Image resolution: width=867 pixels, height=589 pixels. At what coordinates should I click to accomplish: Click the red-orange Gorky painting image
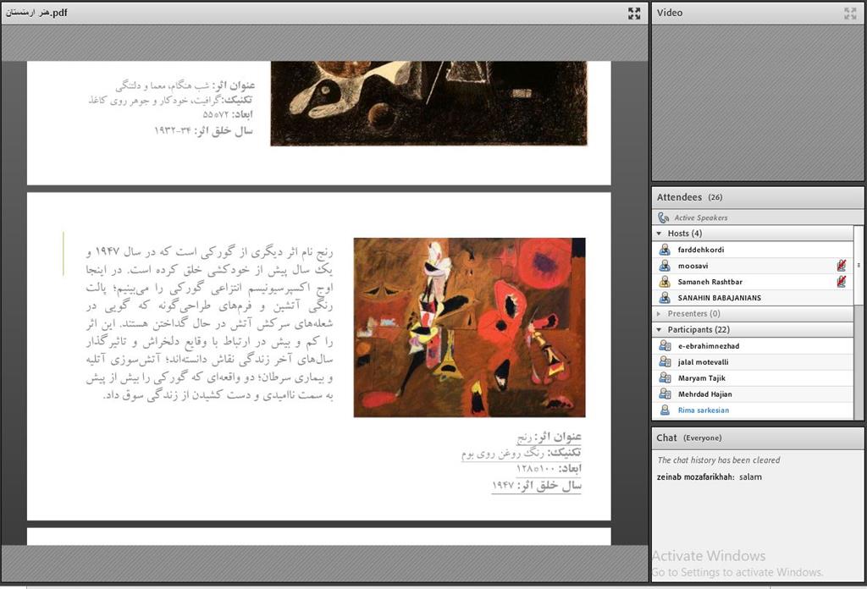(x=469, y=328)
